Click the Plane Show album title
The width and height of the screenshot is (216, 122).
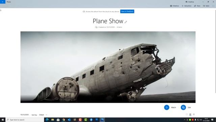pos(108,21)
